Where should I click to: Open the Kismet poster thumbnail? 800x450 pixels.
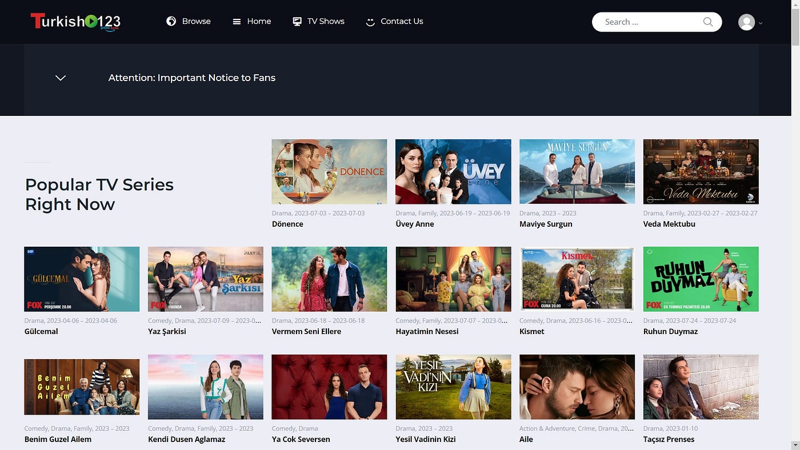click(577, 279)
